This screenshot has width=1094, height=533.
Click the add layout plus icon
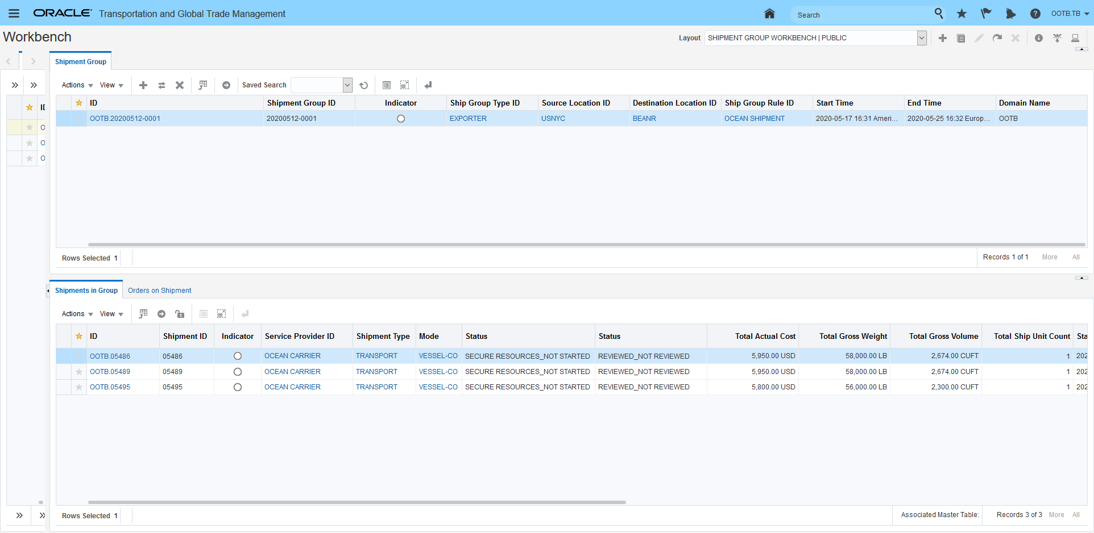[x=942, y=38]
